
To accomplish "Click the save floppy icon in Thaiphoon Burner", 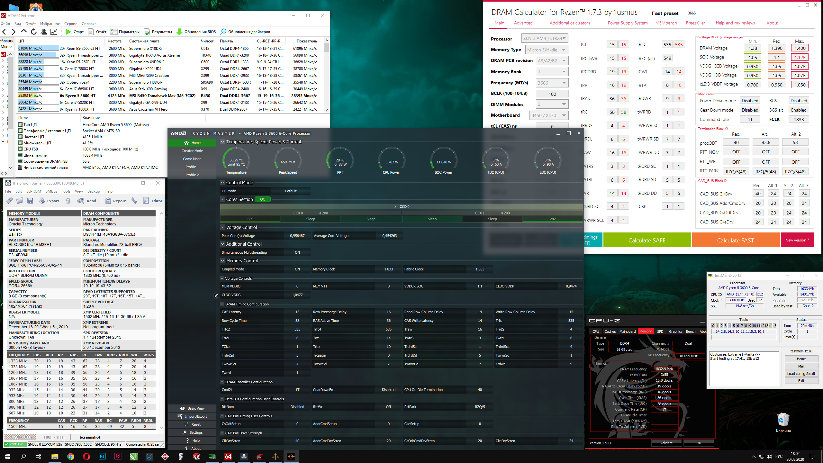I will (30, 201).
